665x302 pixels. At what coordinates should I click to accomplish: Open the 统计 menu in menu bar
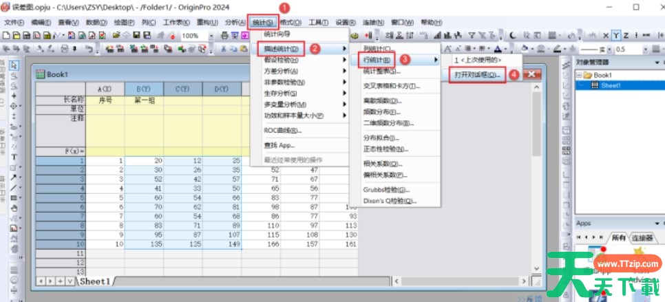263,22
